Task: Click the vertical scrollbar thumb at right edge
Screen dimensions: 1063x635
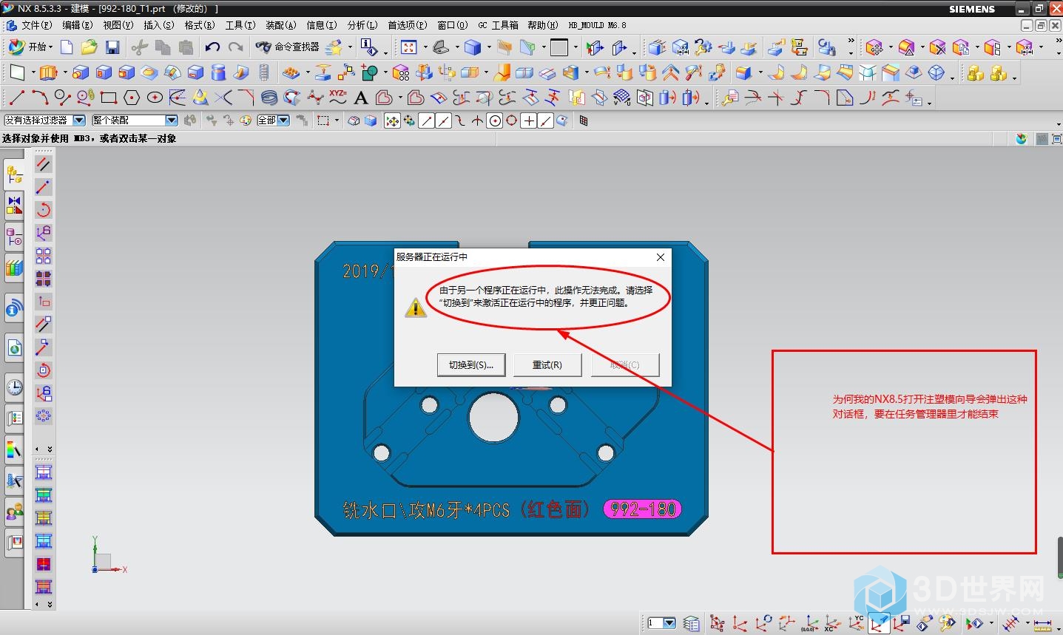Action: [1059, 557]
